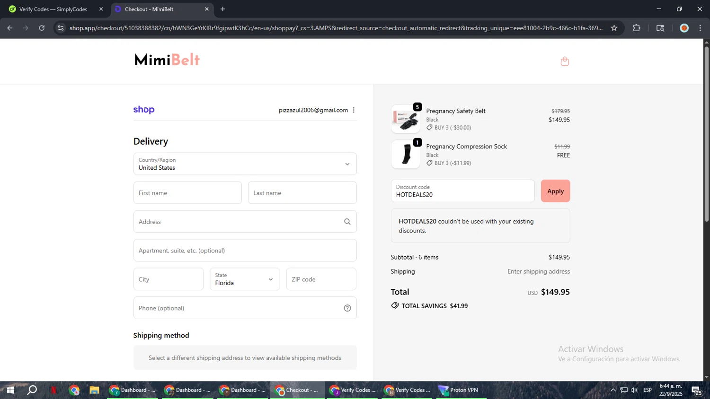Click the TOTAL SAVINGS tag icon

click(x=395, y=306)
